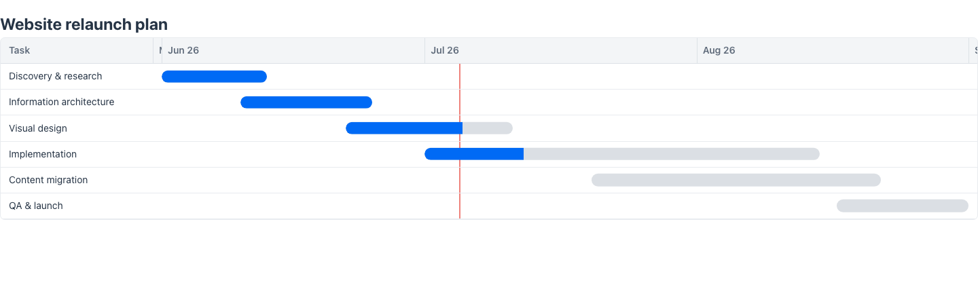Select the Implementation row label
Viewport: 978px width, 285px height.
43,154
